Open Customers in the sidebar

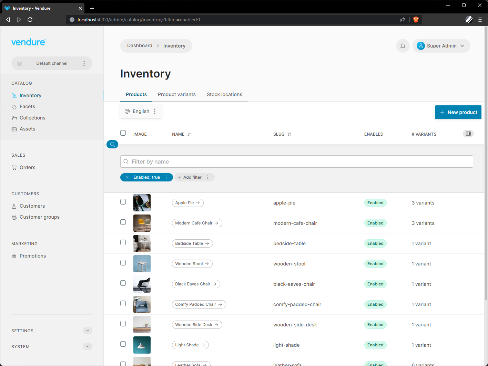pyautogui.click(x=32, y=206)
